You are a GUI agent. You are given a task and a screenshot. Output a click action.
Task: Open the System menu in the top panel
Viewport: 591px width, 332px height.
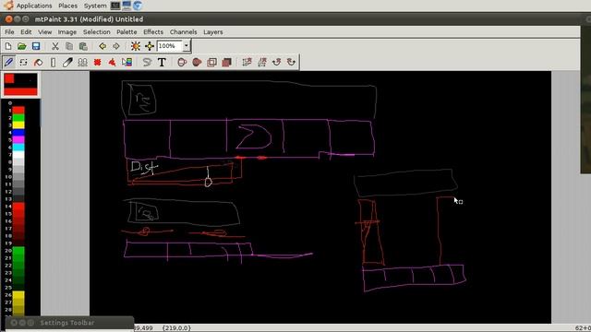95,6
